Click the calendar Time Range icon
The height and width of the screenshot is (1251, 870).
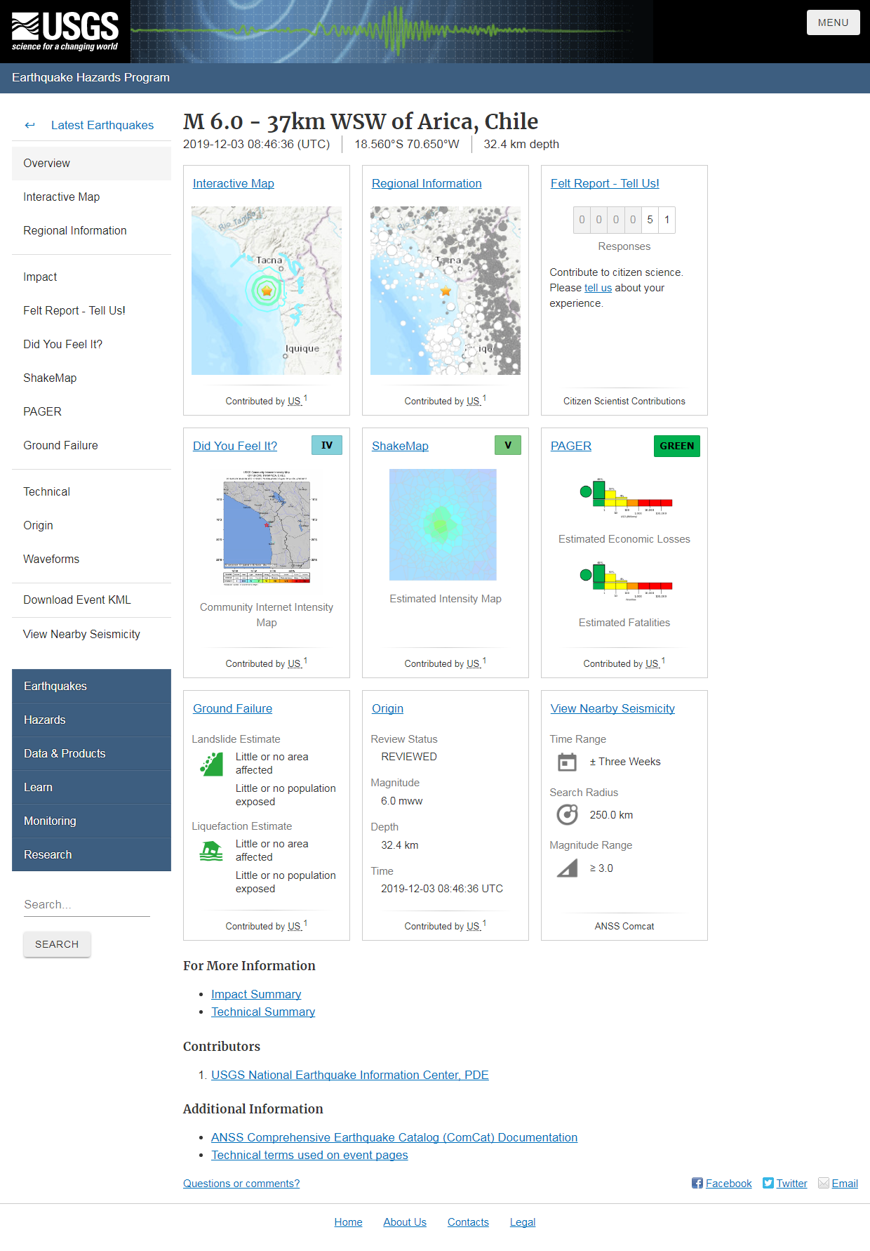567,762
